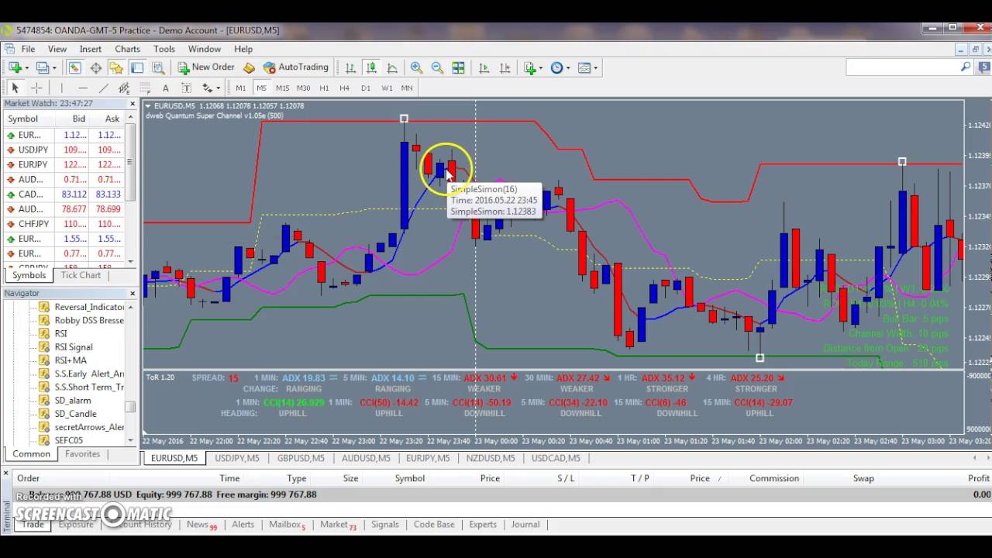Toggle the Navigator star-folder icon
This screenshot has height=558, width=992.
[116, 67]
